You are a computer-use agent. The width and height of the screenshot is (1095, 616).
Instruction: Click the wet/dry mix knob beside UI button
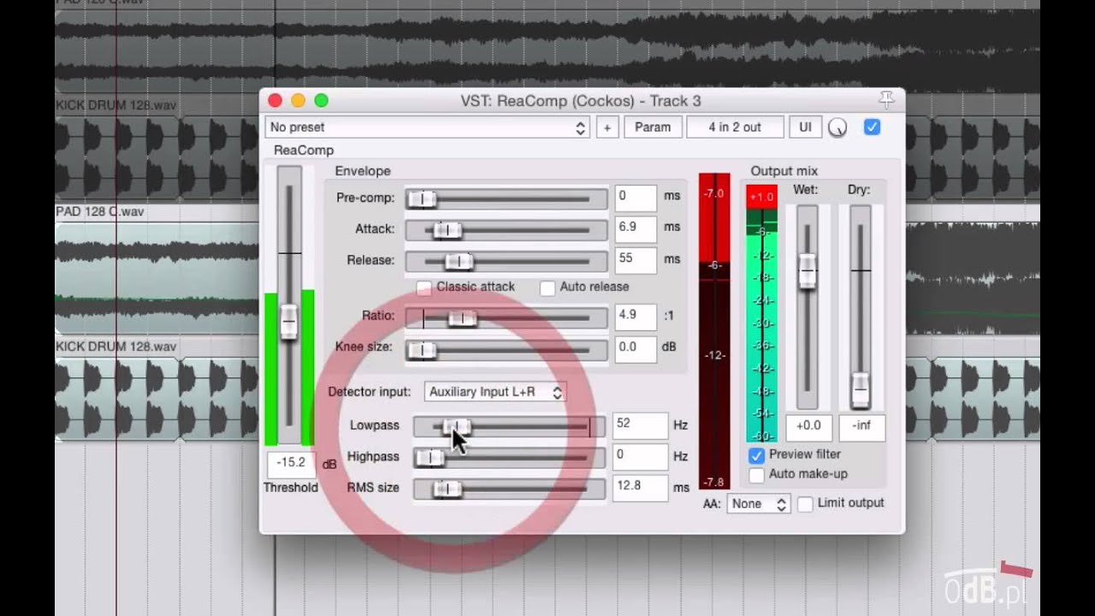tap(838, 127)
